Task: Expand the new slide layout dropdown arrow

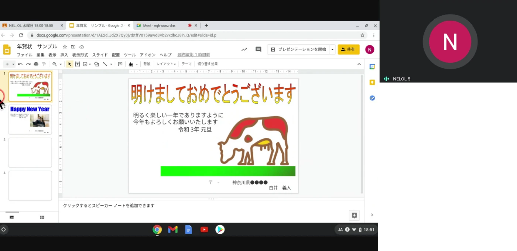Action: (13, 64)
